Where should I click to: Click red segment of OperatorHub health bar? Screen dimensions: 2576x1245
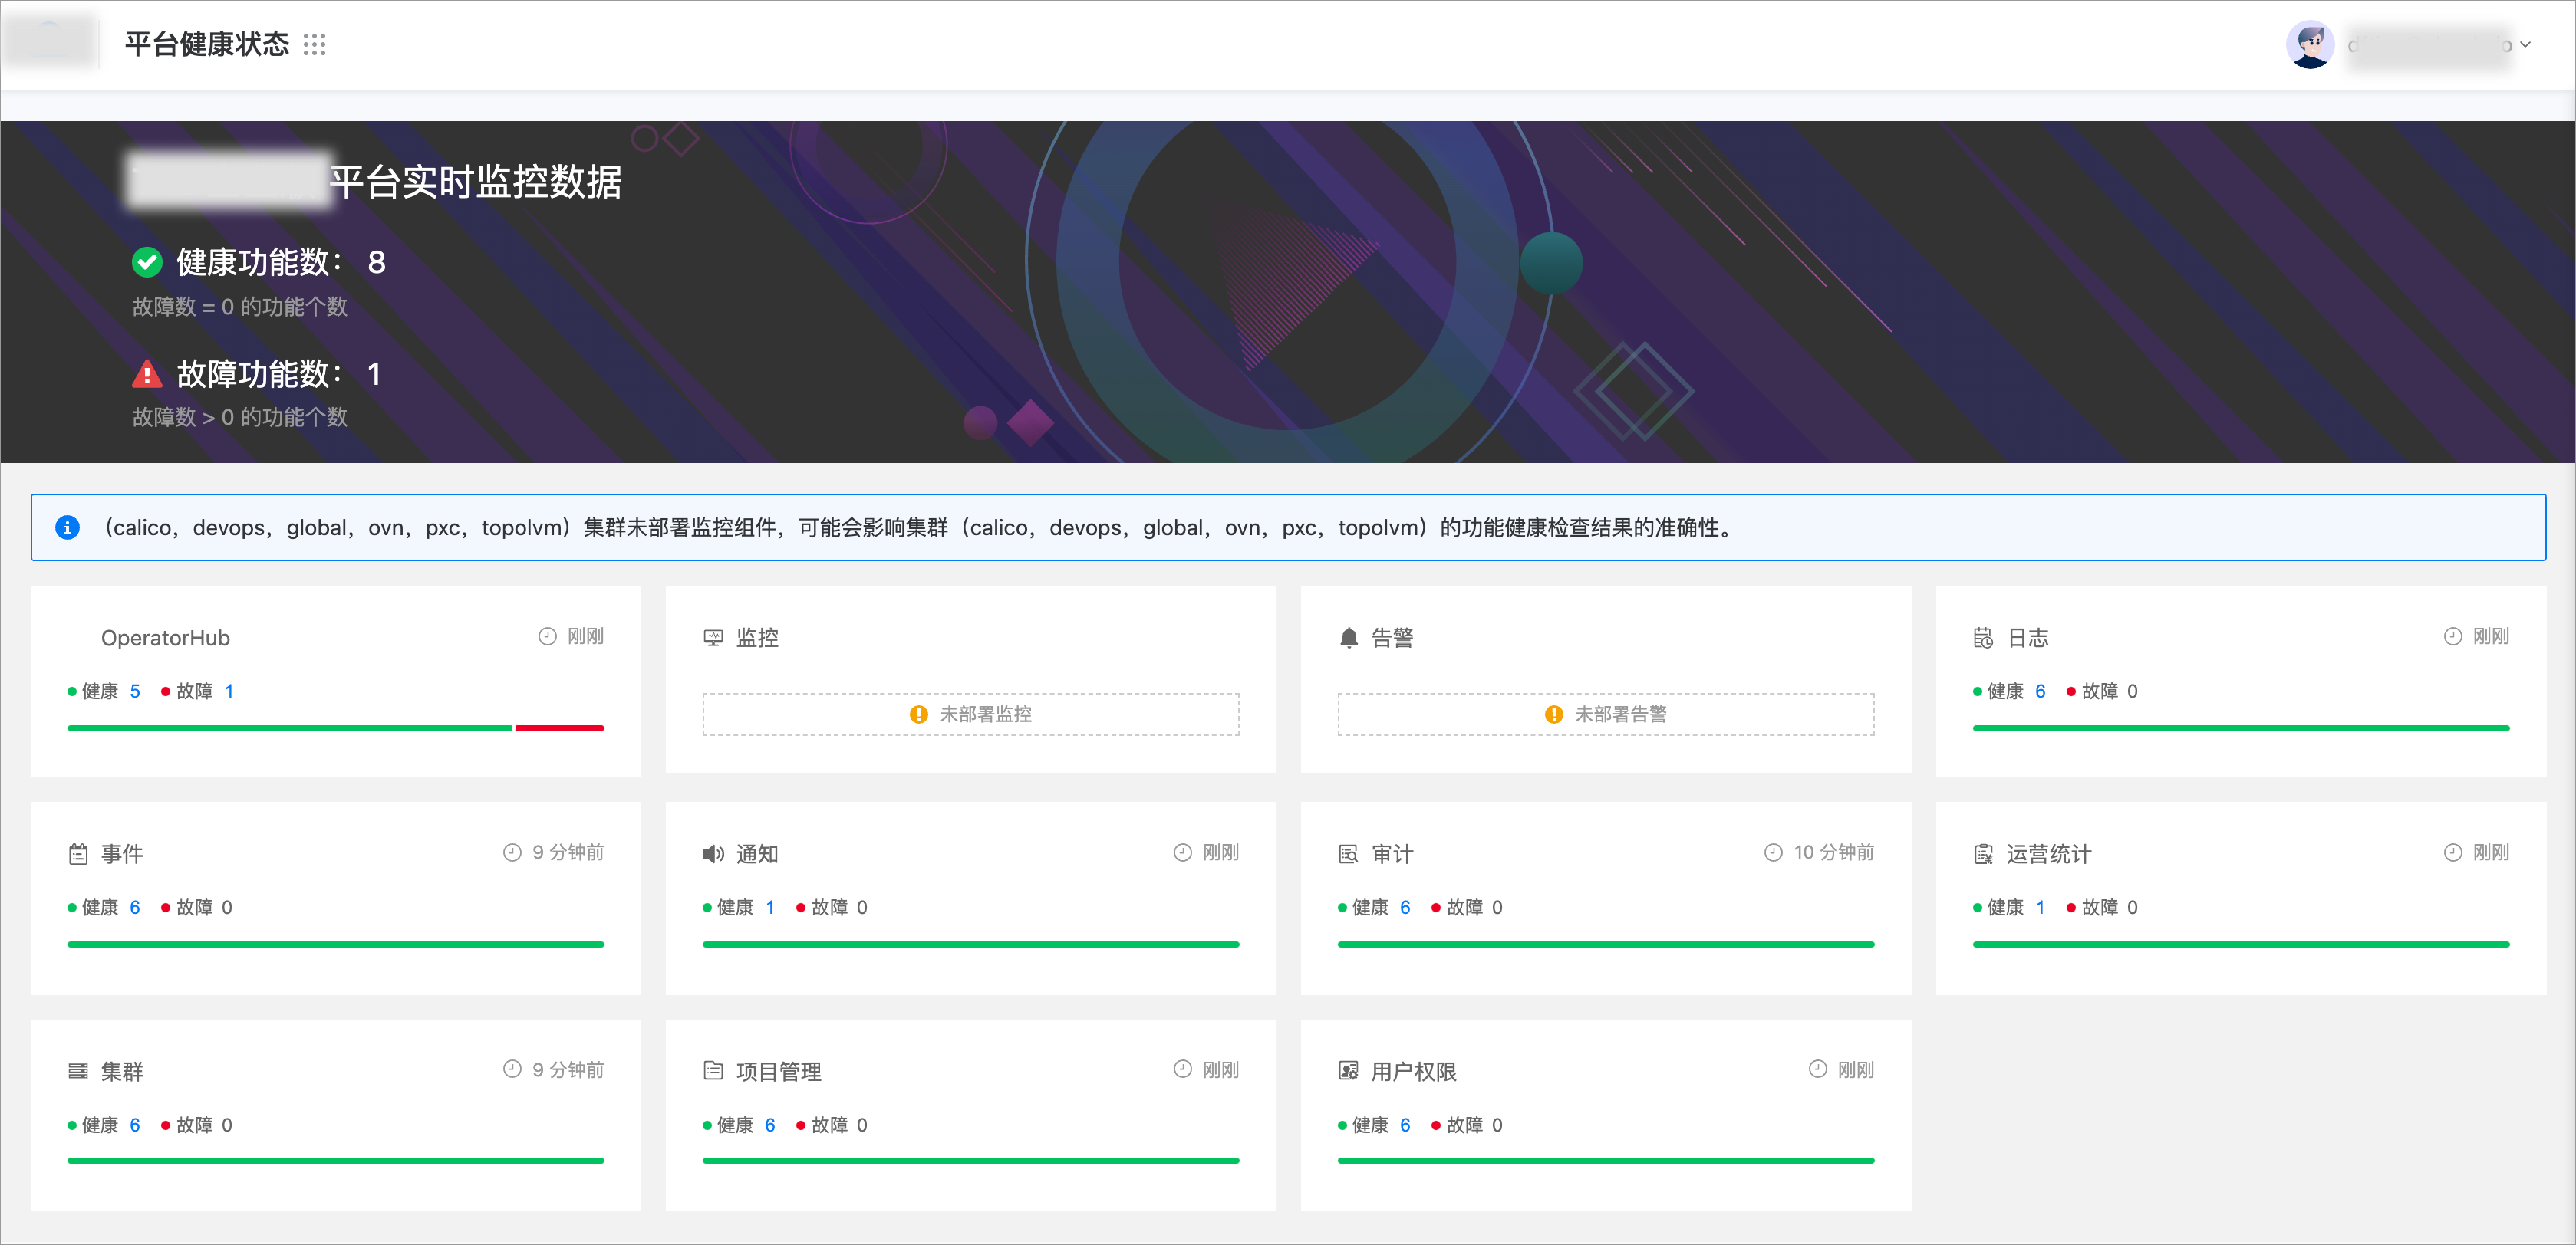click(x=559, y=728)
